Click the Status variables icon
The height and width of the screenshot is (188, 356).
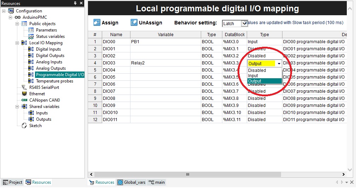(x=31, y=36)
